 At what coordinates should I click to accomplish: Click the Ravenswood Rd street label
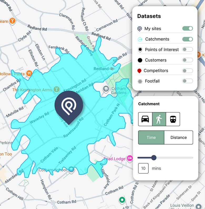pos(73,128)
